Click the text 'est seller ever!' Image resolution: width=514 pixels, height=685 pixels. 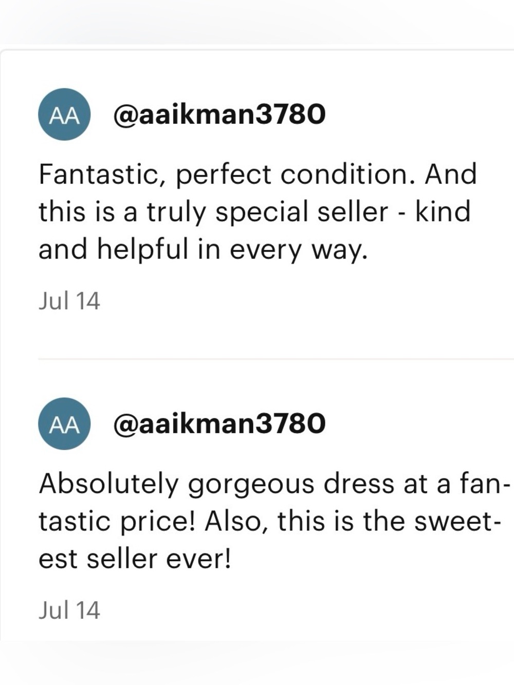point(136,559)
